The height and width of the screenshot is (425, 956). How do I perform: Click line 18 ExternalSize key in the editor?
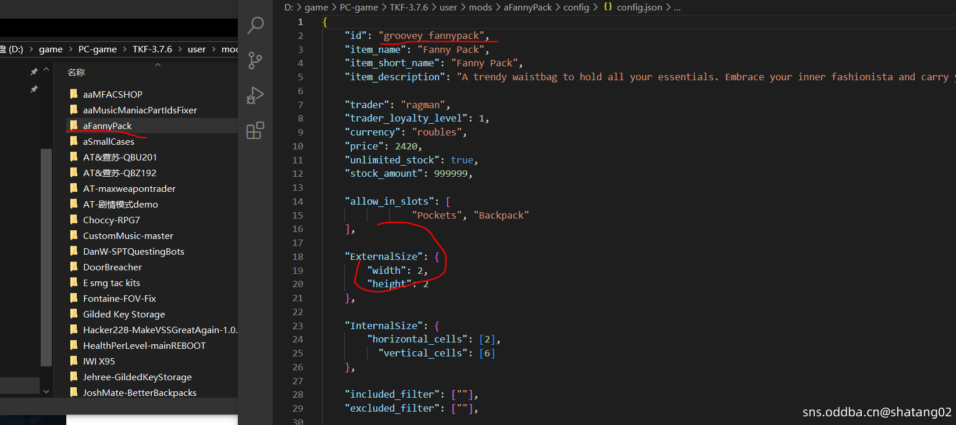(x=384, y=256)
